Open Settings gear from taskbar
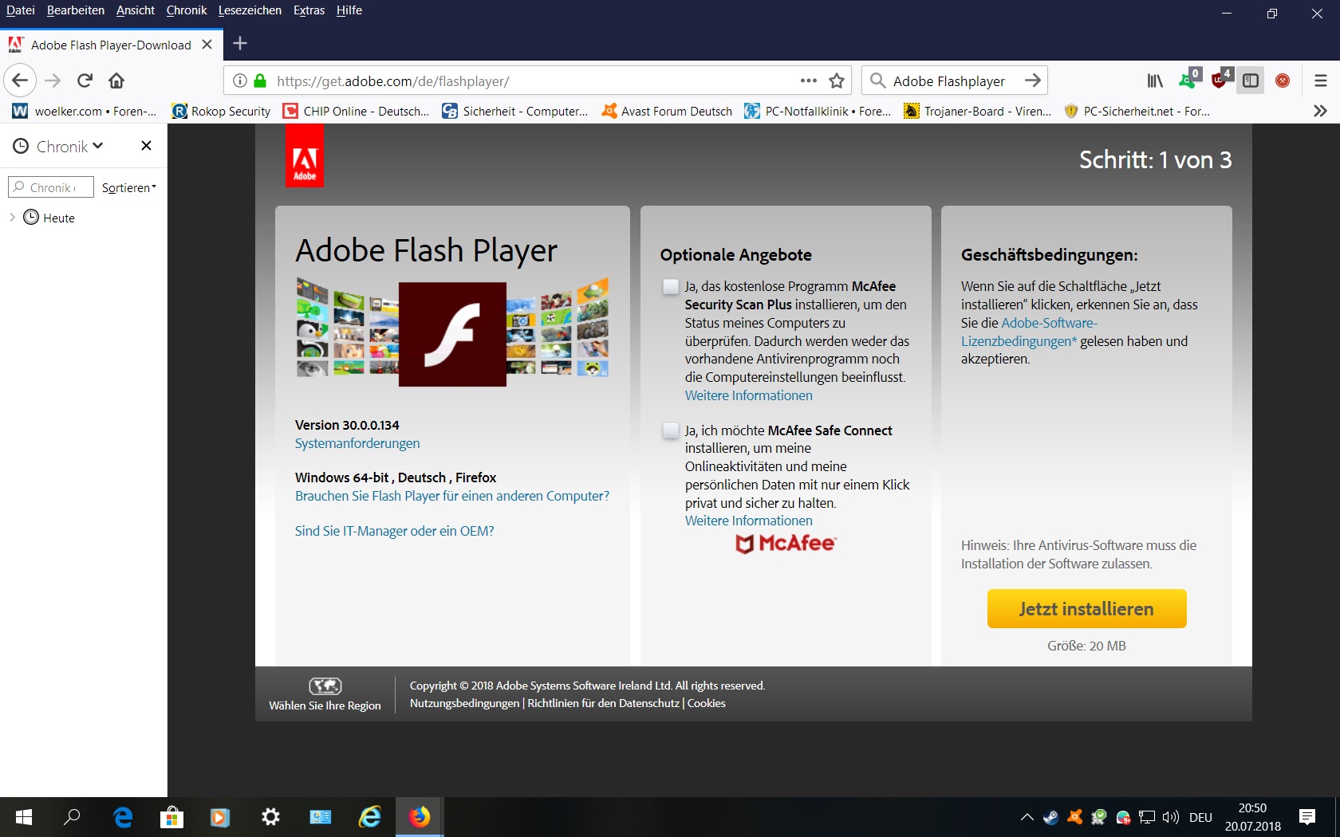Screen dimensions: 1340x837 (270, 817)
